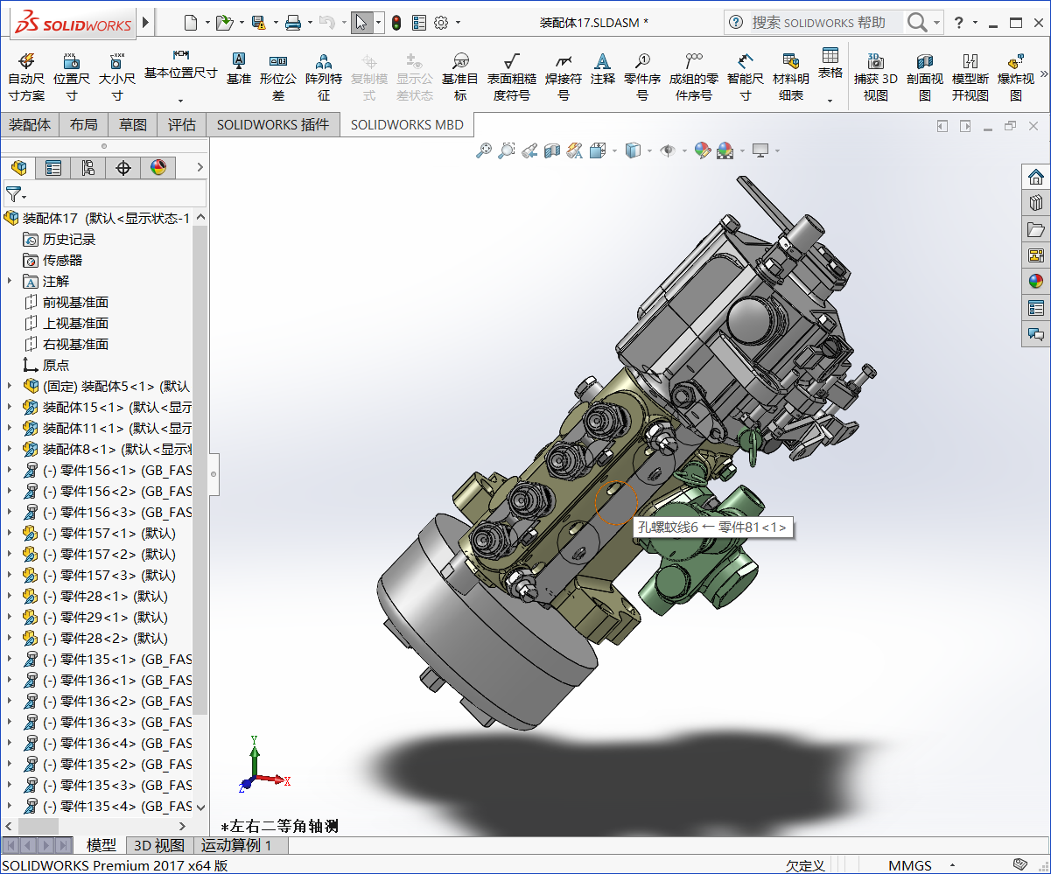Open the DisplayManager tab icon
1051x874 pixels.
[x=158, y=167]
